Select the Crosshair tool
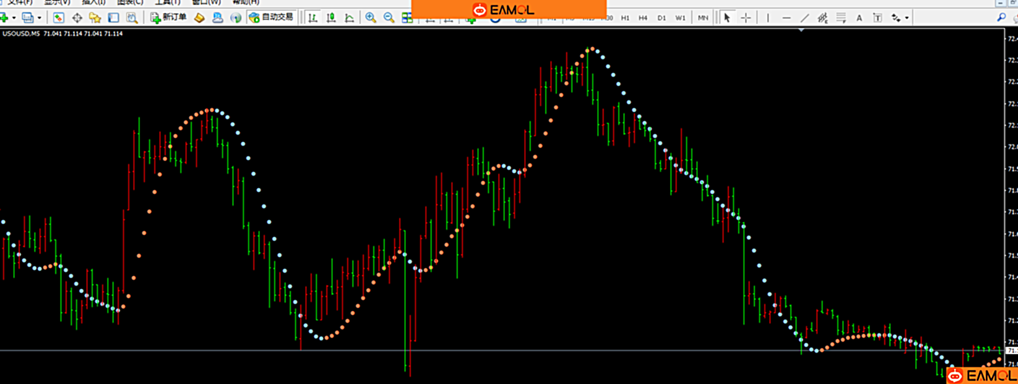Viewport: 1018px width, 384px height. 746,18
